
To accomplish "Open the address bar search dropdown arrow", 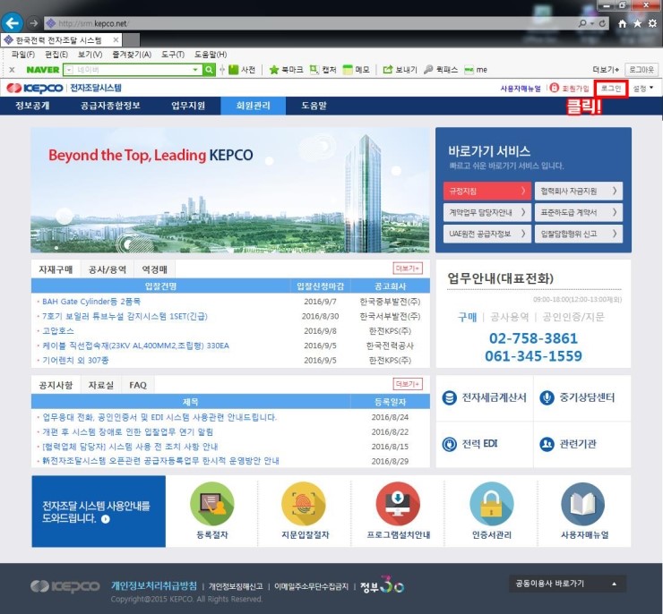I will [592, 23].
